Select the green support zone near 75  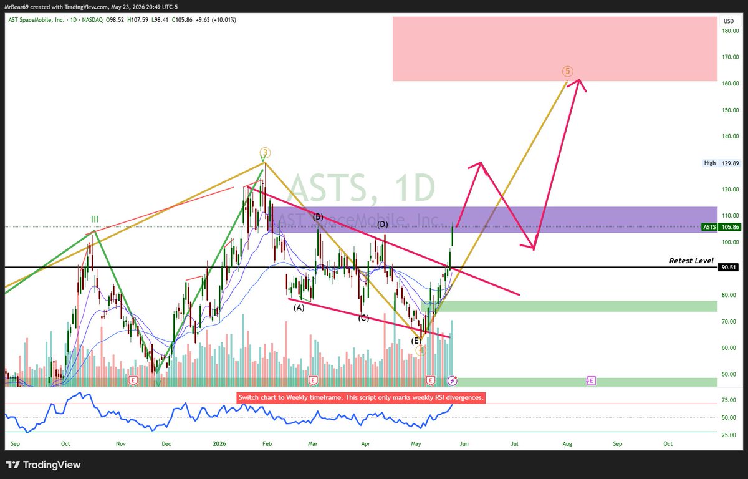(569, 306)
